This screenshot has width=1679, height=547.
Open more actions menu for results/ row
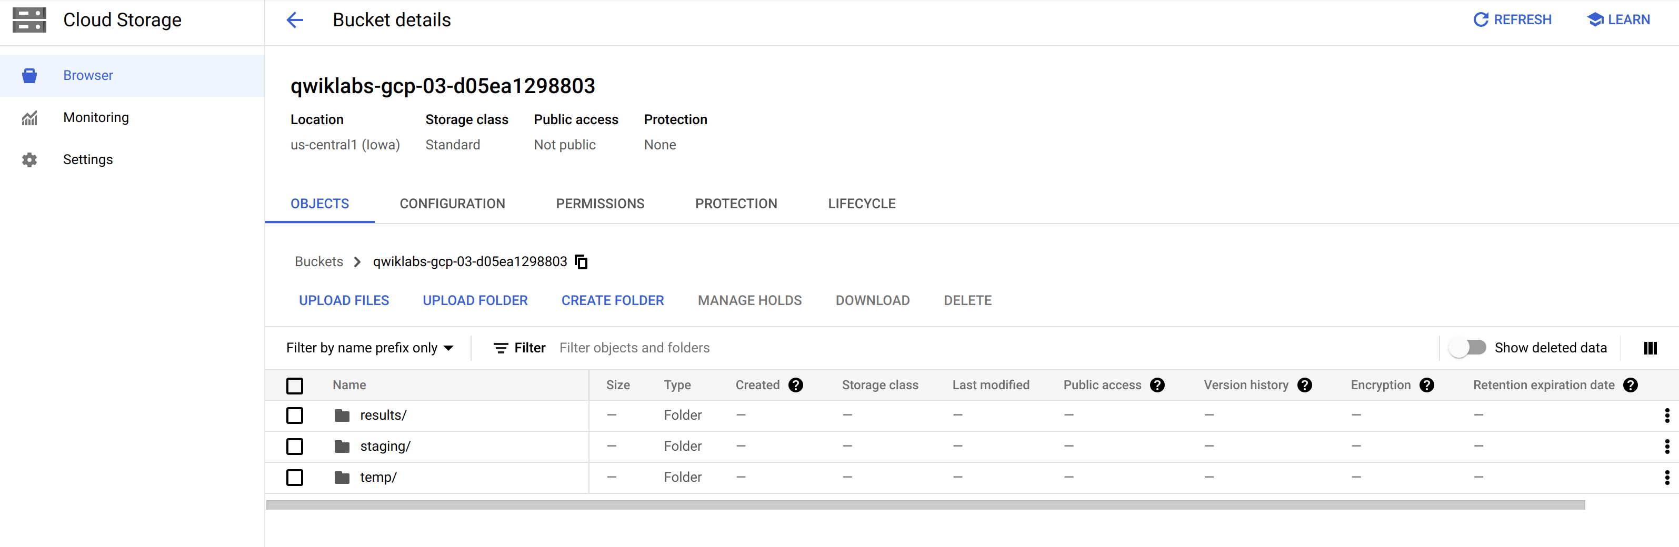pyautogui.click(x=1667, y=416)
